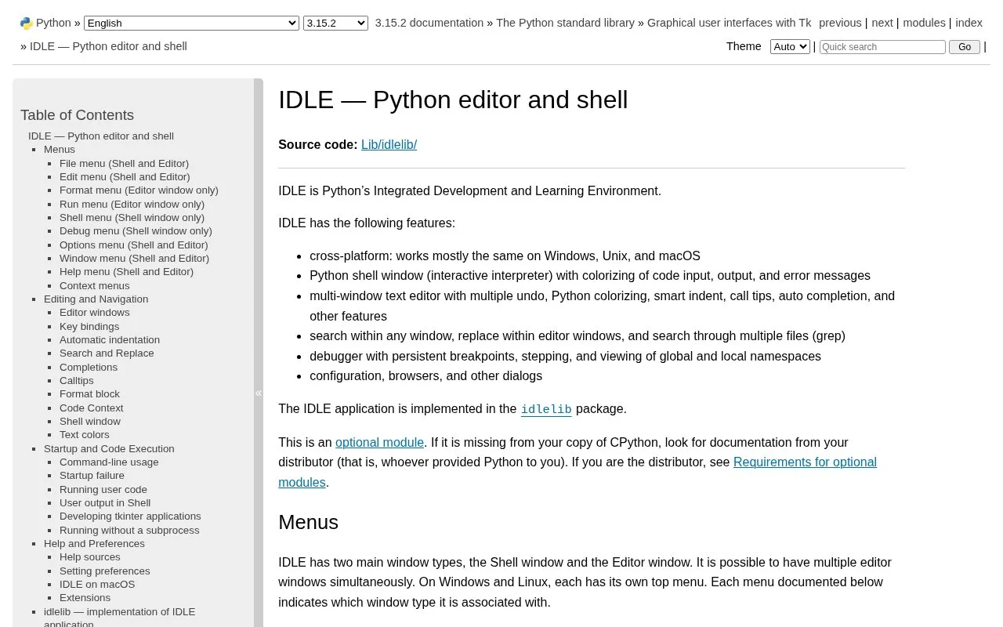Open the index navigation link

[969, 23]
